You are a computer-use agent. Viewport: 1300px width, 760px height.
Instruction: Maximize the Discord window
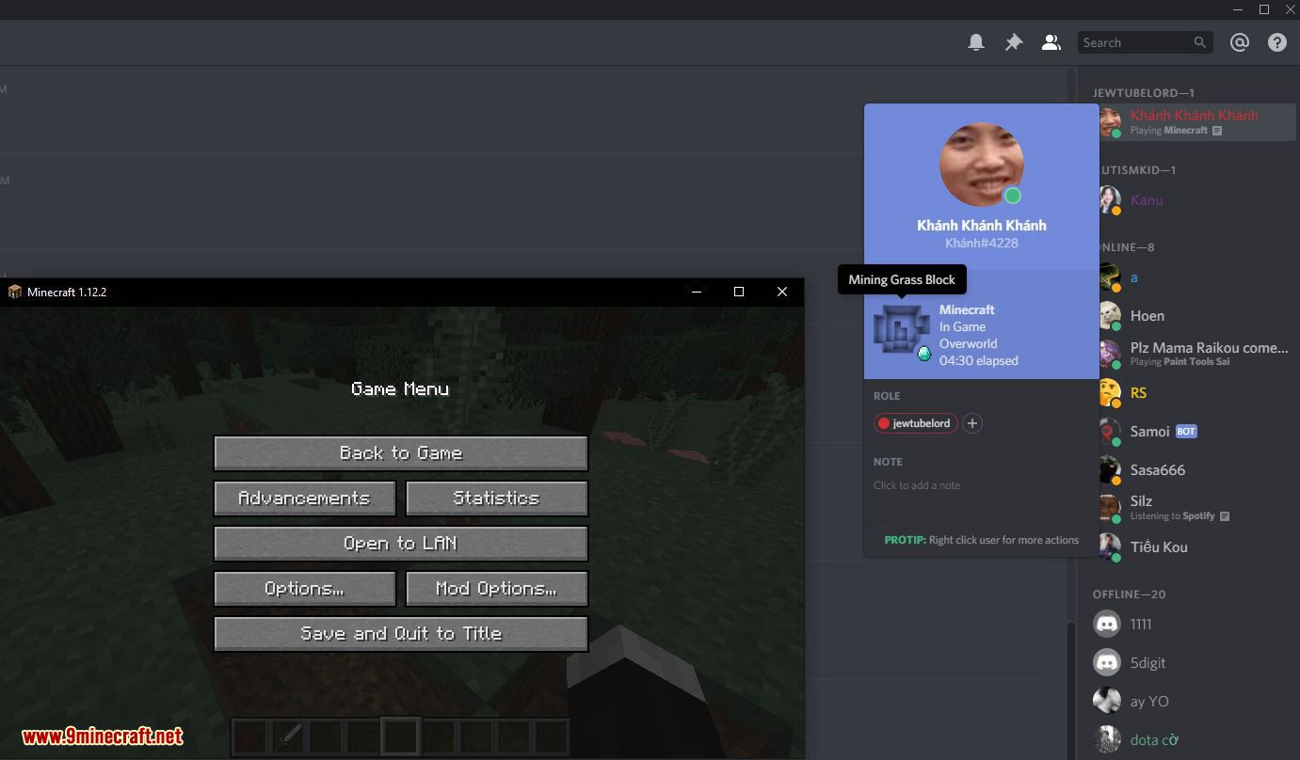(x=1264, y=9)
